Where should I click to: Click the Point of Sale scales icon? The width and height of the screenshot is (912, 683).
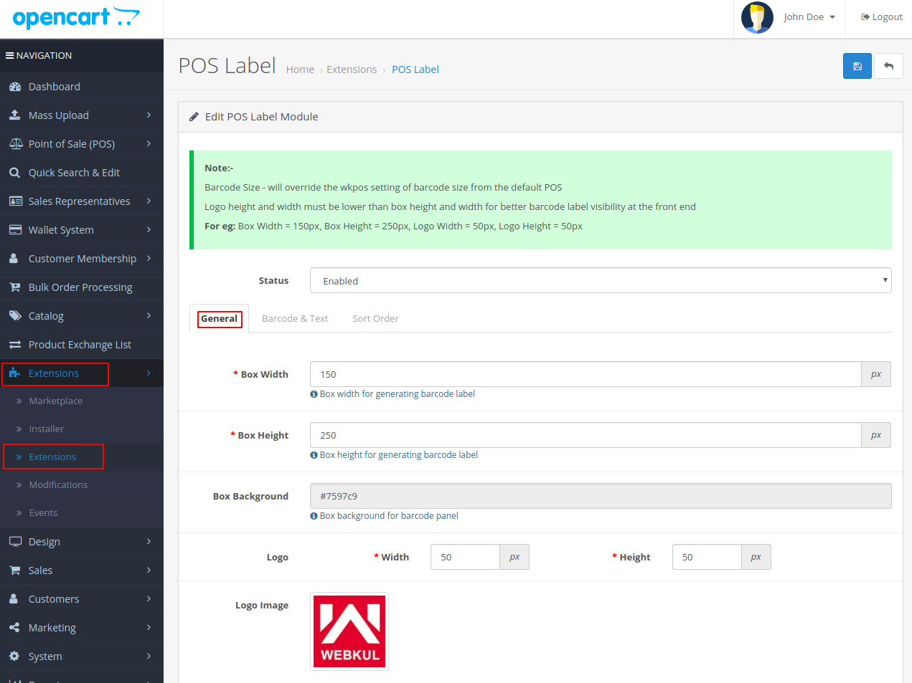tap(16, 143)
